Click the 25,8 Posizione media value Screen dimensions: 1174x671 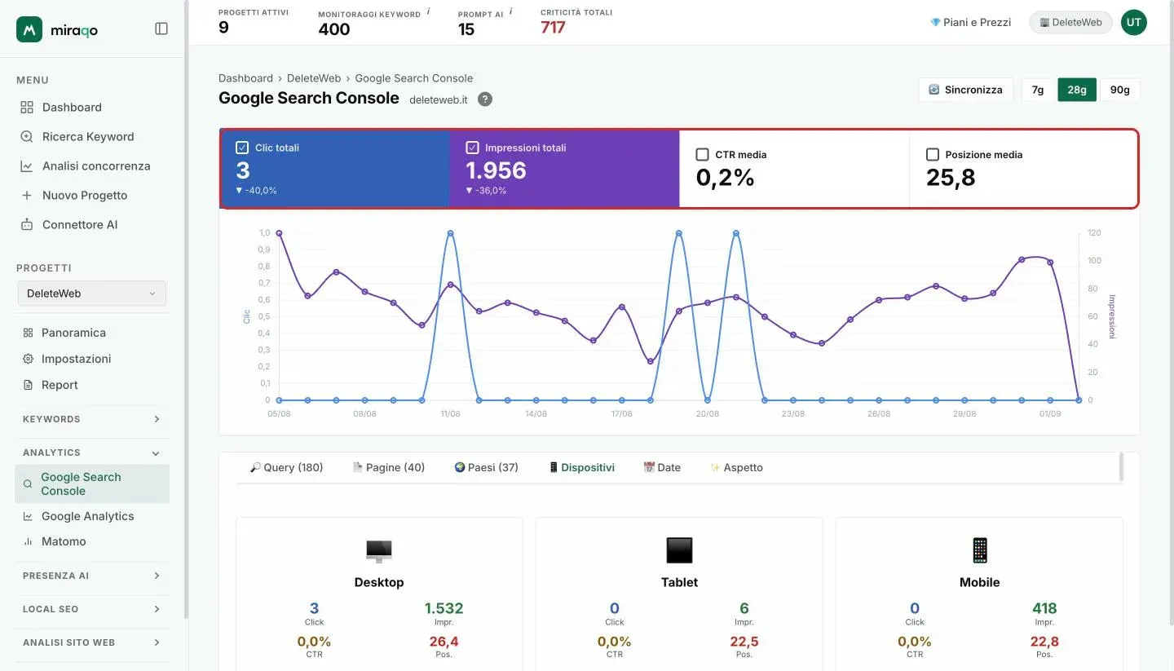tap(951, 177)
